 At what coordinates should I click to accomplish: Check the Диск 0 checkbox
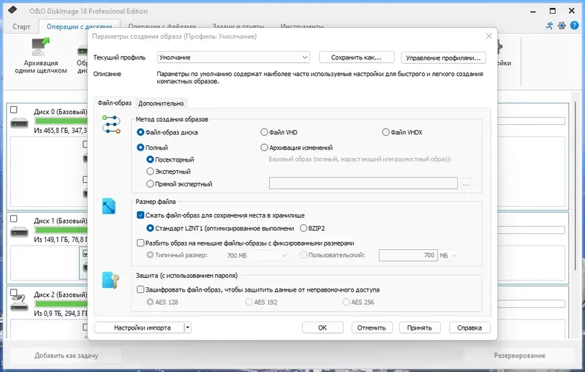pyautogui.click(x=14, y=110)
